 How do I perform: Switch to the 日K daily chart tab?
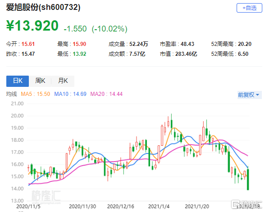pyautogui.click(x=18, y=81)
